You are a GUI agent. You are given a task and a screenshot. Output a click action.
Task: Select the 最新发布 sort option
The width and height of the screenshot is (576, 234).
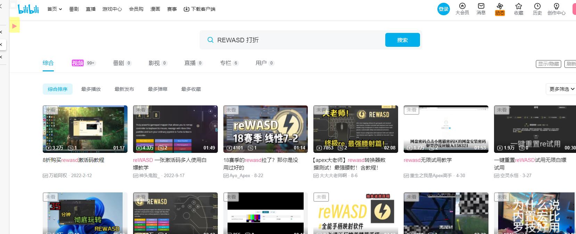coord(124,89)
